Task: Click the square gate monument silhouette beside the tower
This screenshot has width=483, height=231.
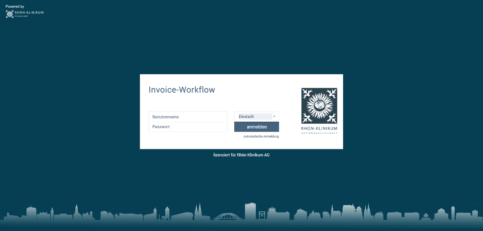Action: (261, 215)
